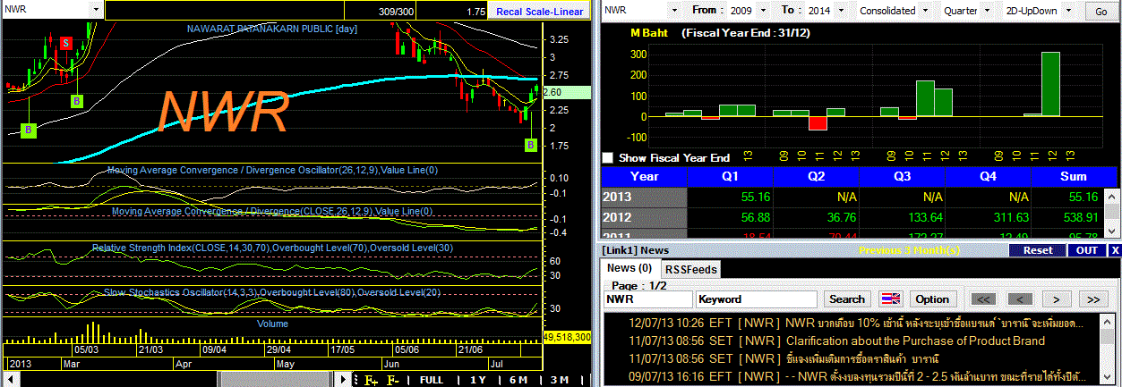Click the red negative Q2 bar
Viewport: 1122px width, 387px height.
[818, 122]
